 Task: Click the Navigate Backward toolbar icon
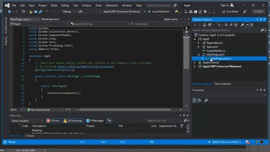[x=9, y=11]
